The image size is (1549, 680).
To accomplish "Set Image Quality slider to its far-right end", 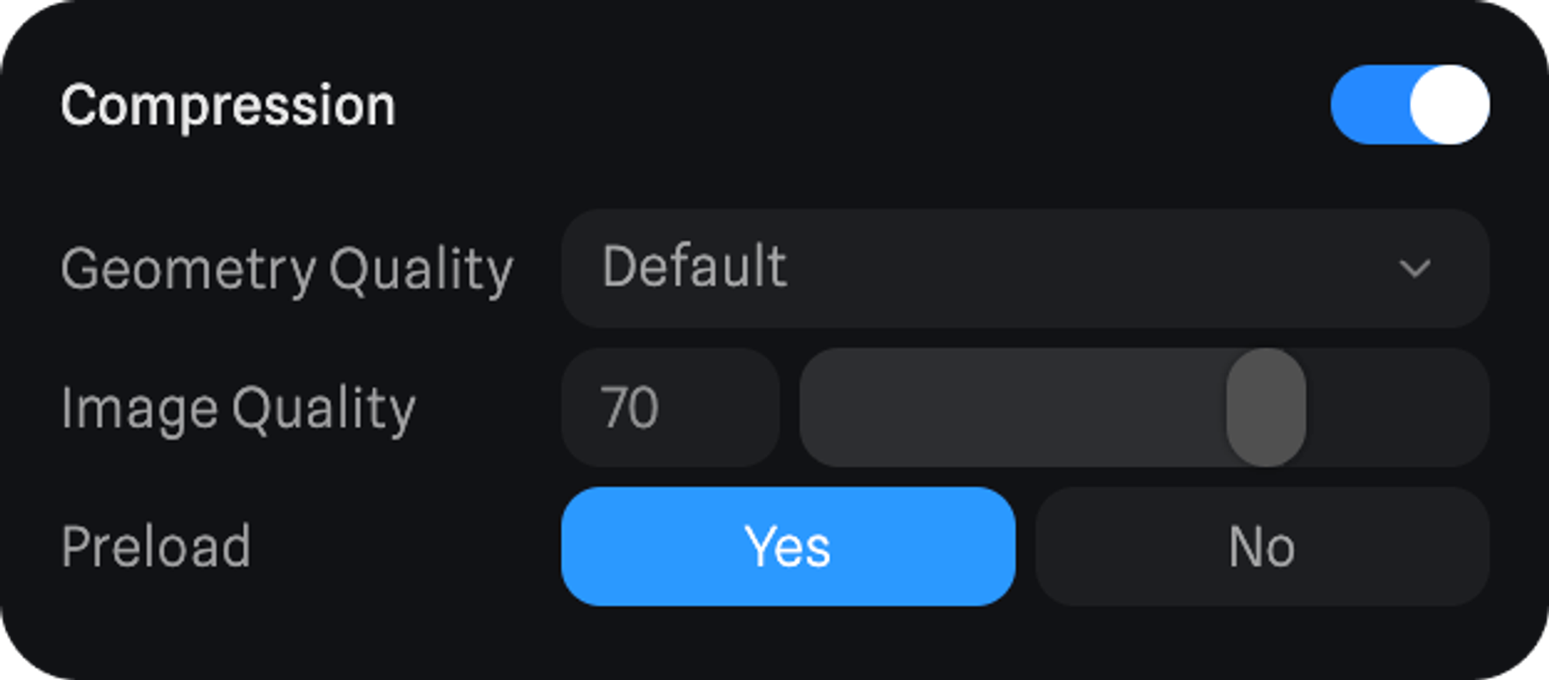I will click(1479, 407).
